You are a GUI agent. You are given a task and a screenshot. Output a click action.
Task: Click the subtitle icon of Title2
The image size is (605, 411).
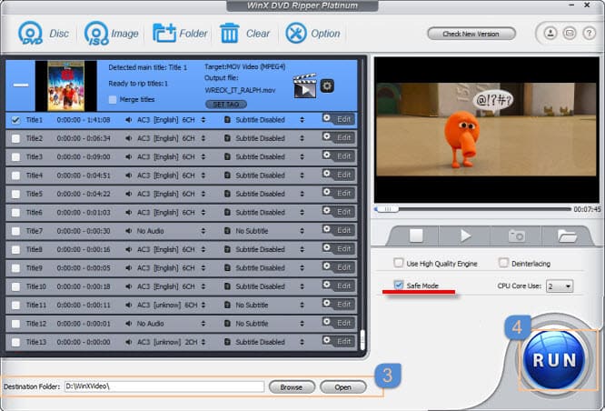coord(227,138)
